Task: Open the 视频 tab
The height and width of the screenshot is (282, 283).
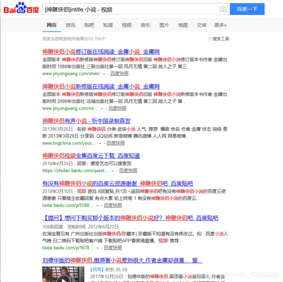Action: tap(127, 25)
